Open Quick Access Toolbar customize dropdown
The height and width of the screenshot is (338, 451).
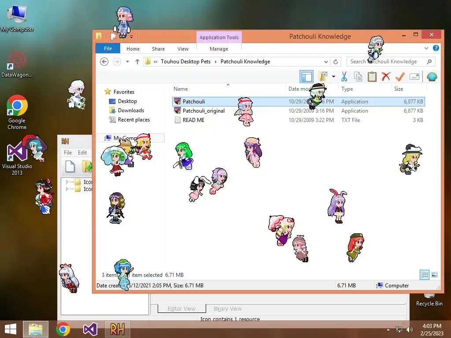coord(131,37)
